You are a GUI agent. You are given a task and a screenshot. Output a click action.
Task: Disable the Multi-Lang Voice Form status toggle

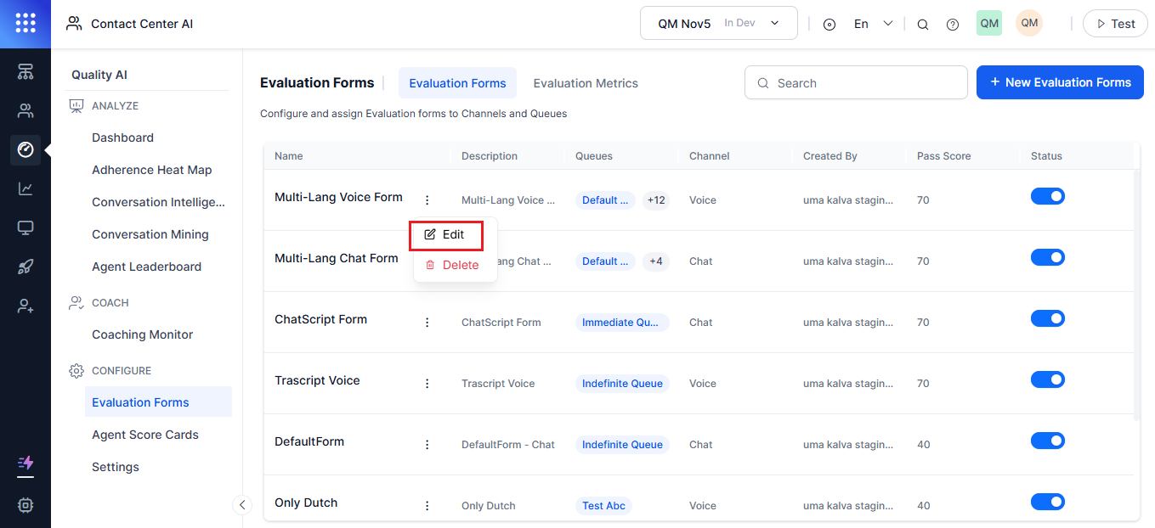[1048, 196]
